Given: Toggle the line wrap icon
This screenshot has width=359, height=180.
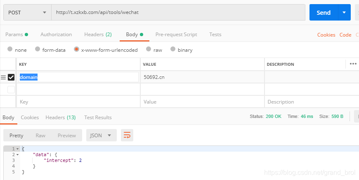Looking at the screenshot, I should click(127, 135).
